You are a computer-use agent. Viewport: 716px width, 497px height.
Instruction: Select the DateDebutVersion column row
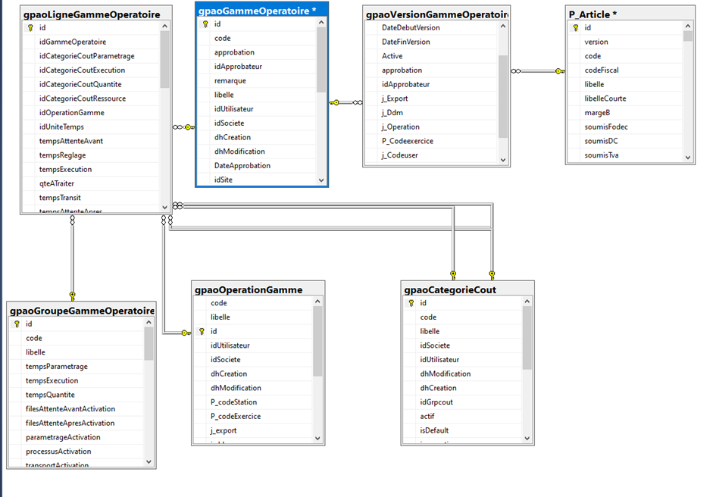click(x=411, y=28)
